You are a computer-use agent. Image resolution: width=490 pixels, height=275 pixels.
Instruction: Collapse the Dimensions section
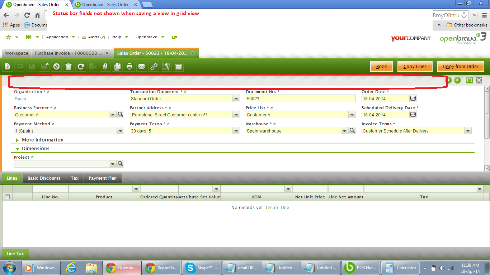pyautogui.click(x=33, y=148)
